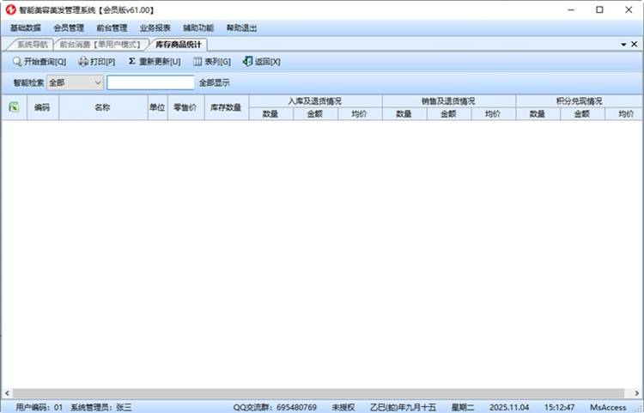Click the sigma icon for 重新更新
The height and width of the screenshot is (413, 644).
tap(132, 61)
